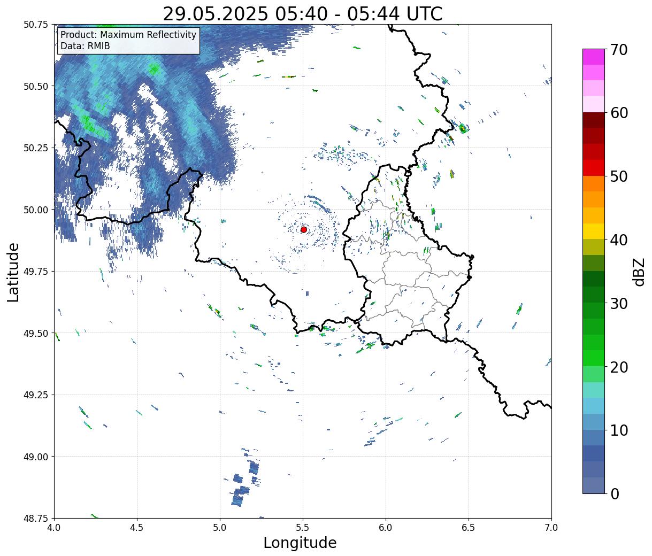This screenshot has height=556, width=652.
Task: Click the latitude tick label 50.00
Action: 36,210
